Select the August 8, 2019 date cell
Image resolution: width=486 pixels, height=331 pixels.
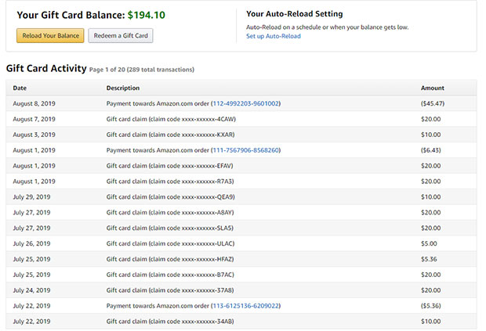pyautogui.click(x=34, y=103)
